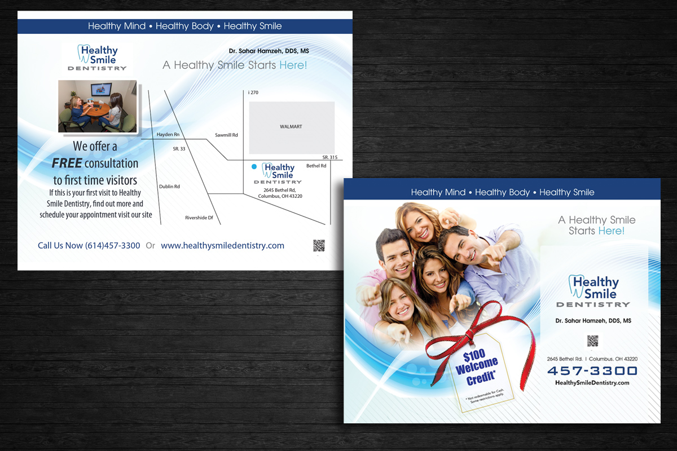
Task: Toggle the WALMART block on the map
Action: coord(291,126)
